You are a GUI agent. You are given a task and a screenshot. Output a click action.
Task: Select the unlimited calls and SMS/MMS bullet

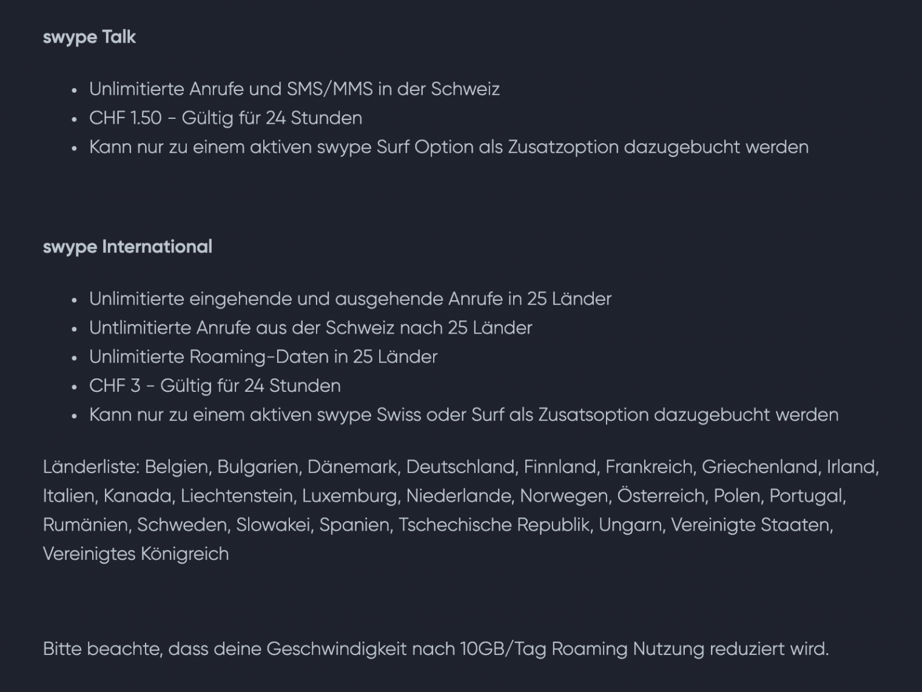click(x=294, y=89)
